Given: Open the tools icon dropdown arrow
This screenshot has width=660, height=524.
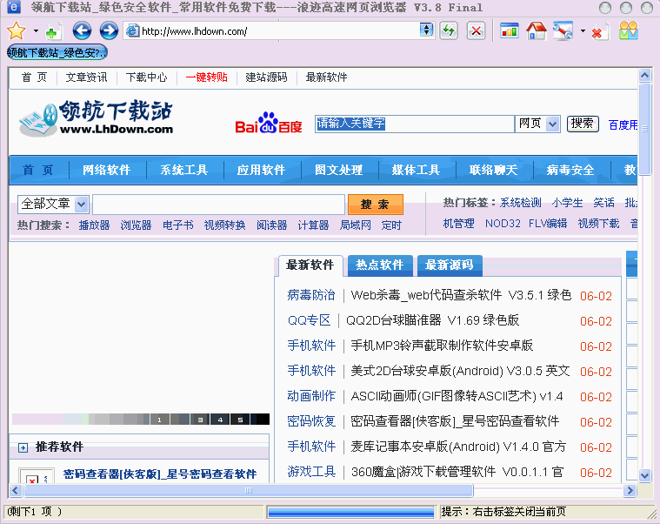Looking at the screenshot, I should (583, 30).
